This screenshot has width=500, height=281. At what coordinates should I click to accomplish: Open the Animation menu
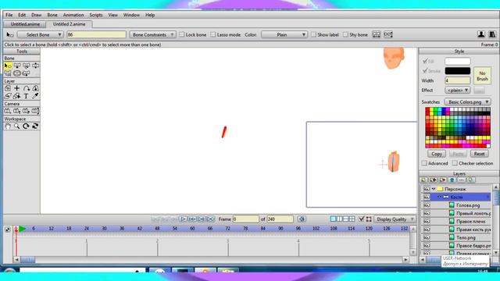(x=73, y=15)
